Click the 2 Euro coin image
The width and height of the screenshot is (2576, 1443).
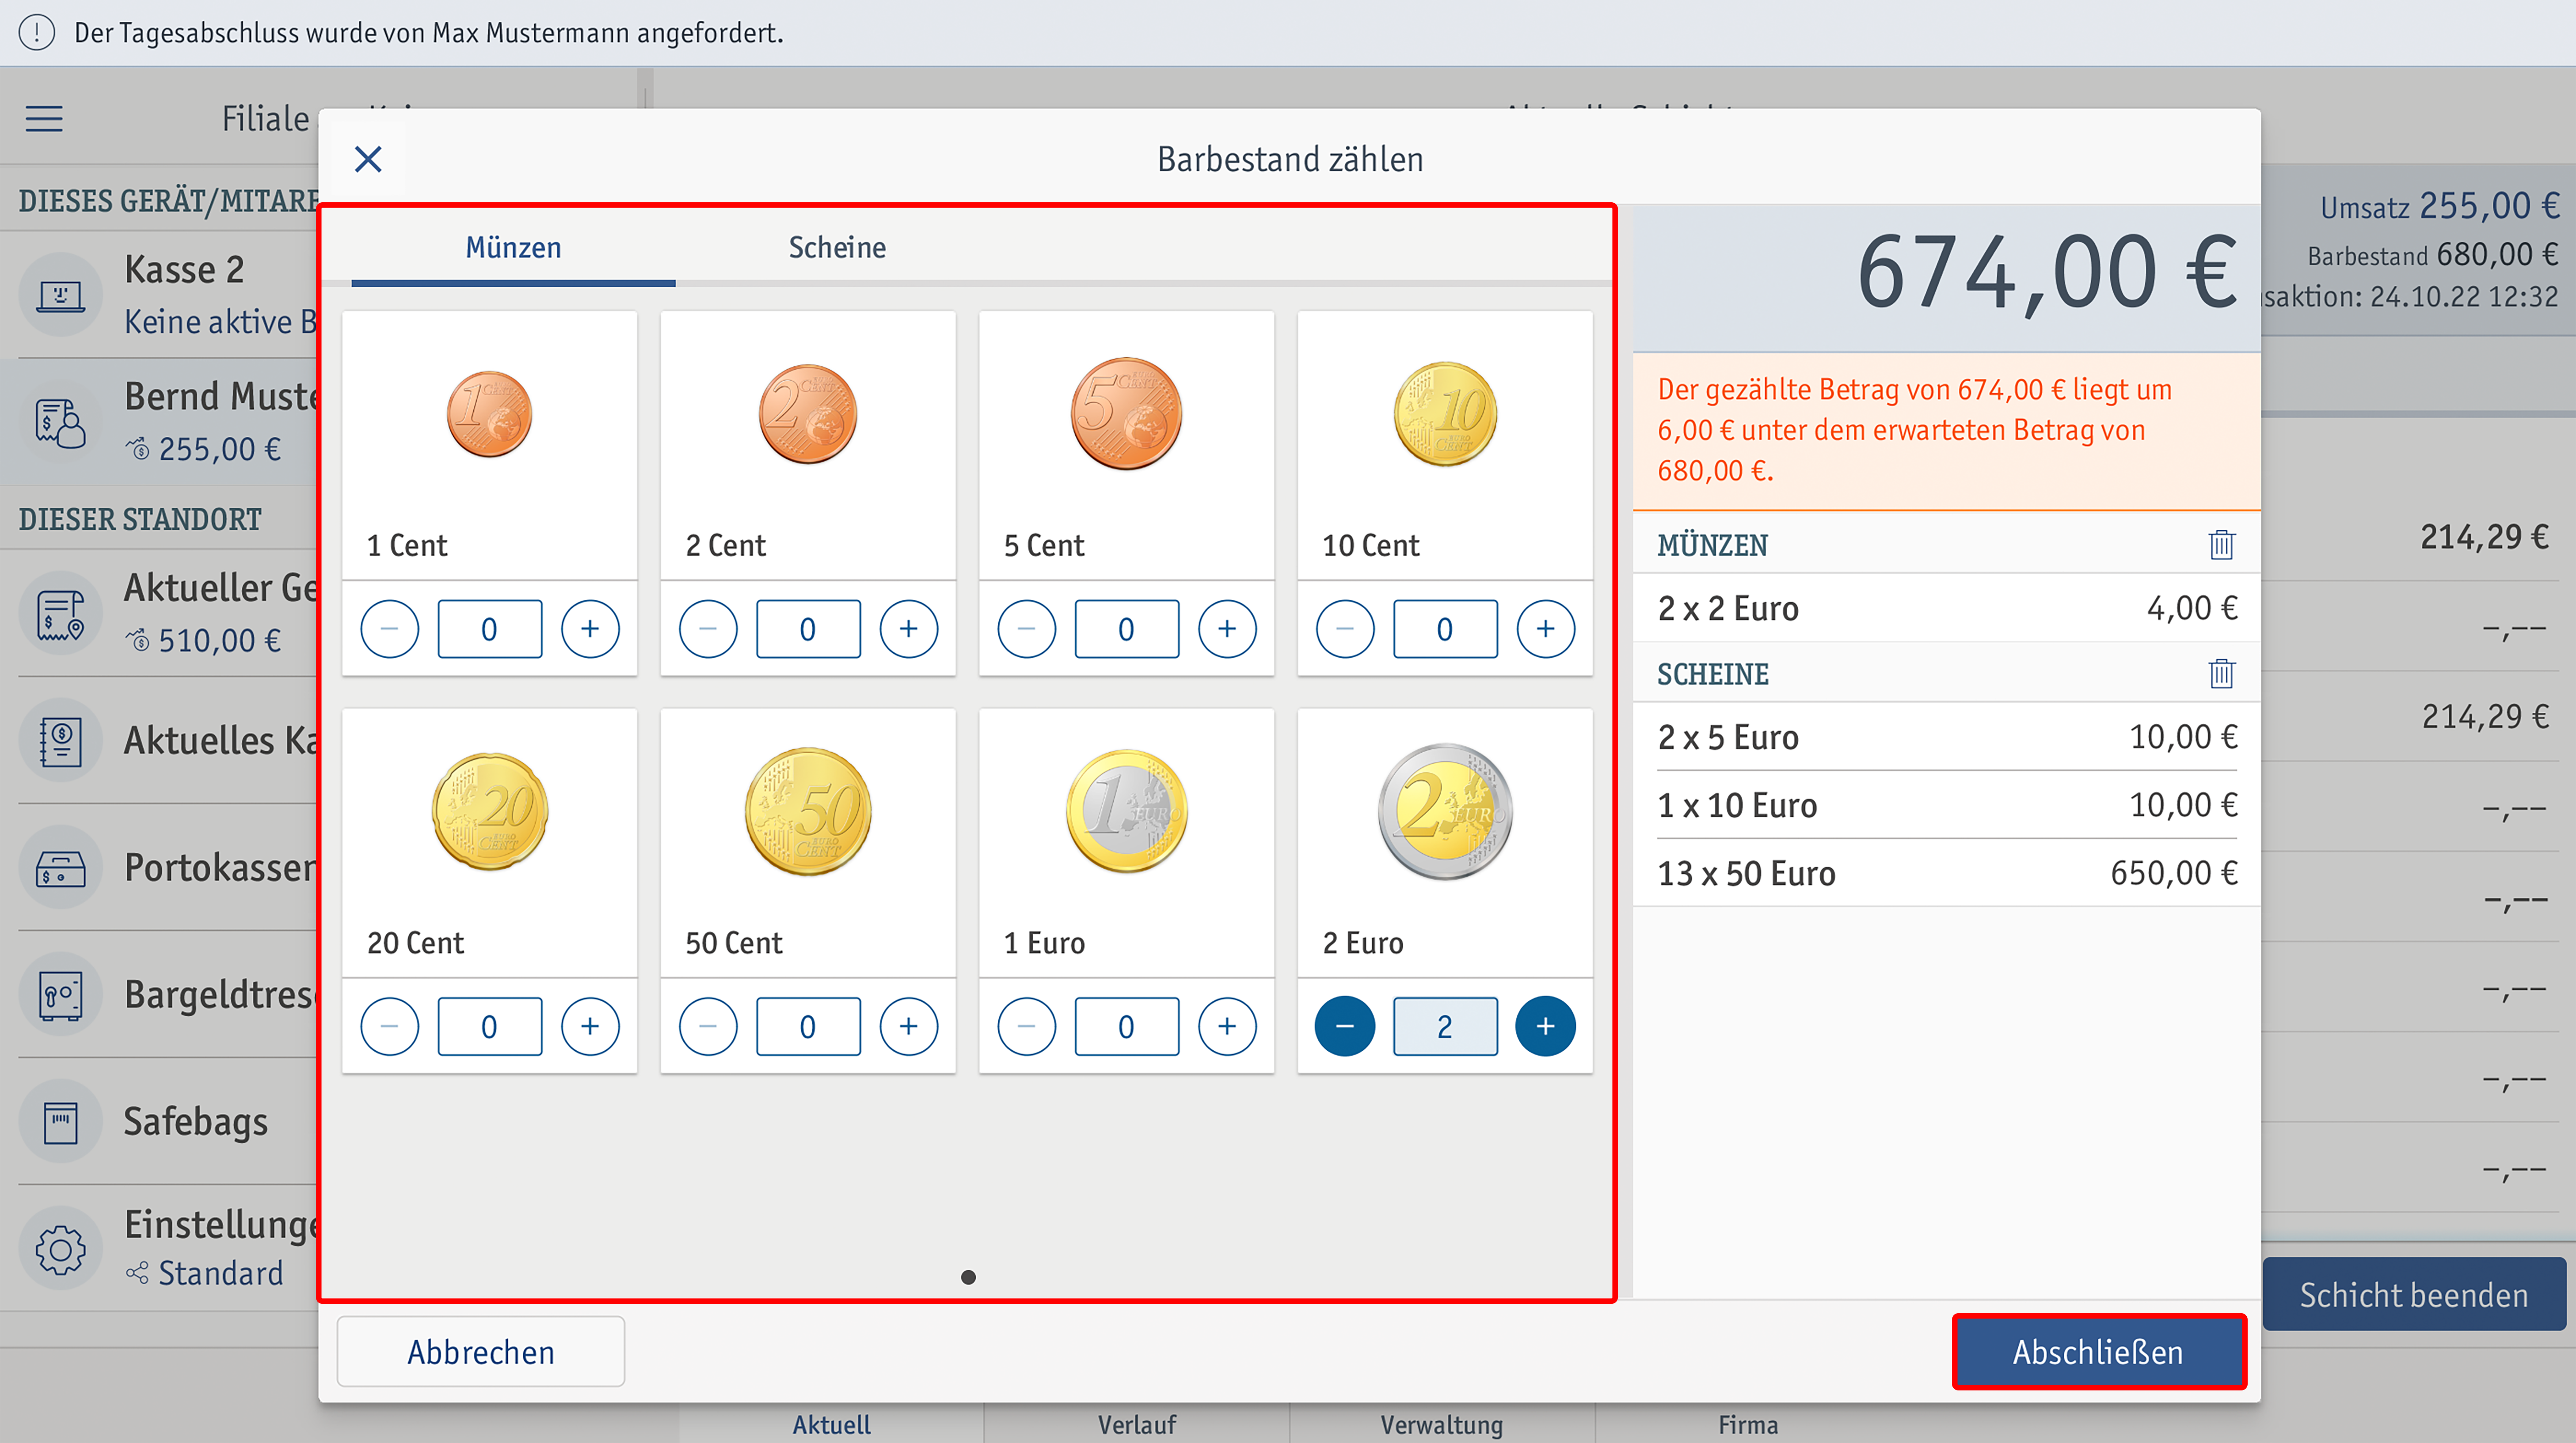point(1445,811)
